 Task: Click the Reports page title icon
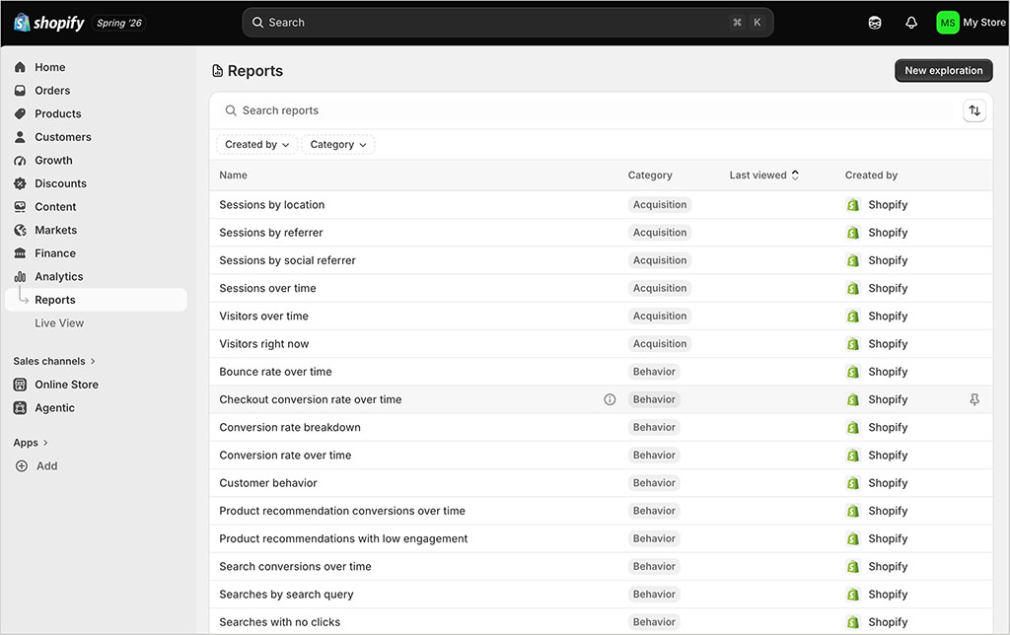pos(218,71)
